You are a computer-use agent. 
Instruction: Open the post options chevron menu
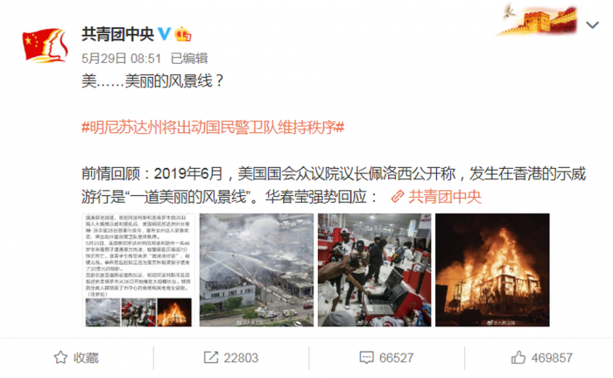pos(593,25)
